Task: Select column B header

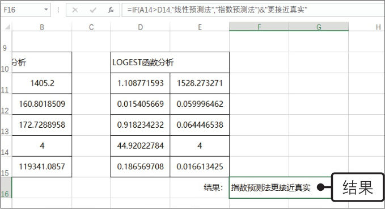Action: 42,27
